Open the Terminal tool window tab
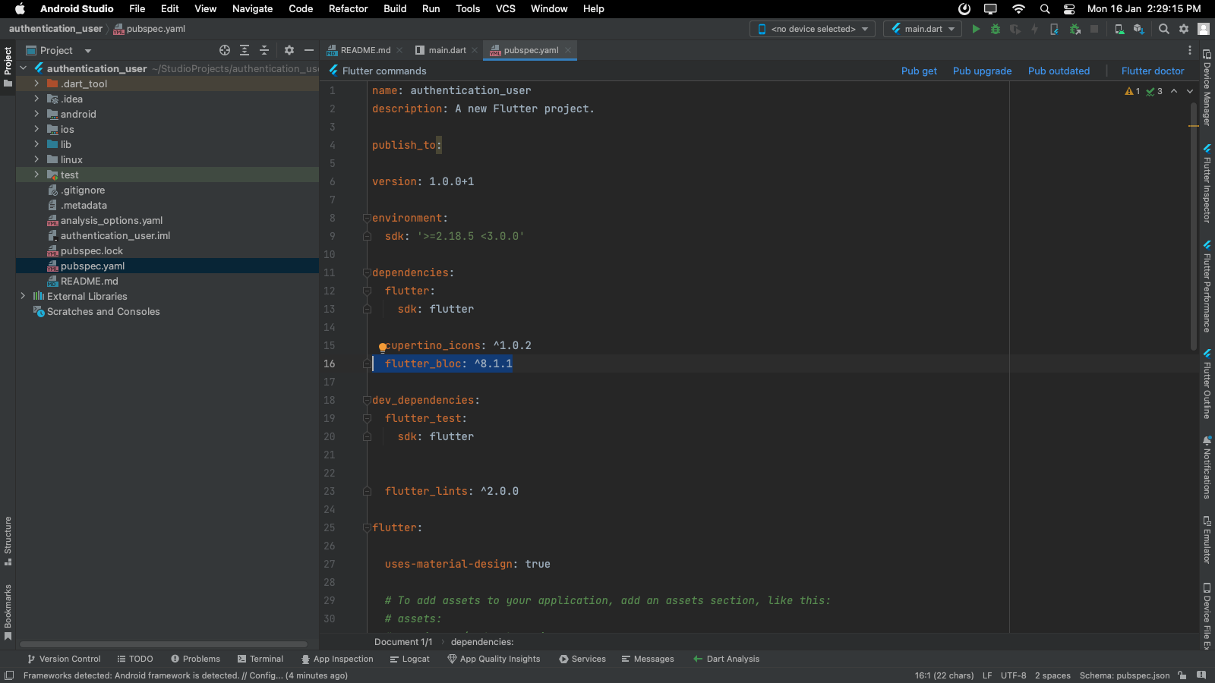This screenshot has width=1215, height=683. point(260,659)
